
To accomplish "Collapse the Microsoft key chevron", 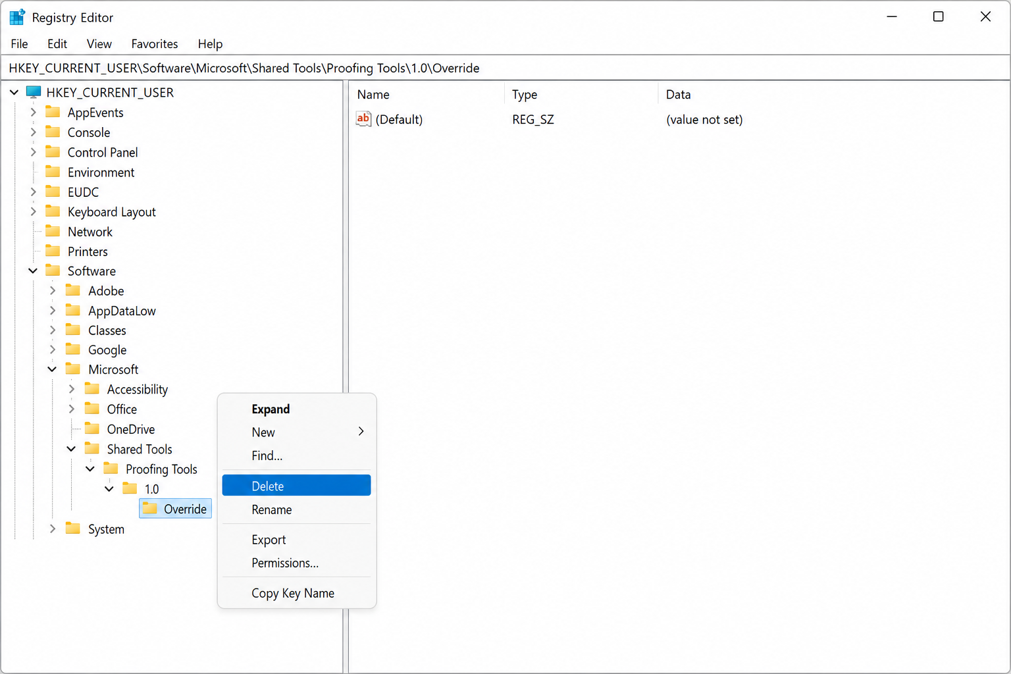I will pos(52,369).
